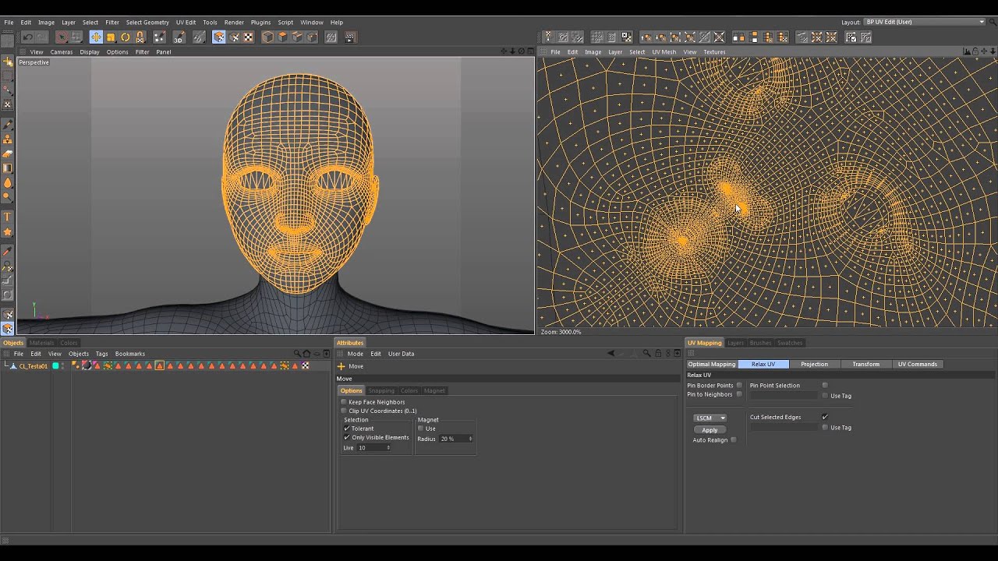The image size is (998, 561).
Task: Open the Brushes tab
Action: click(x=760, y=343)
